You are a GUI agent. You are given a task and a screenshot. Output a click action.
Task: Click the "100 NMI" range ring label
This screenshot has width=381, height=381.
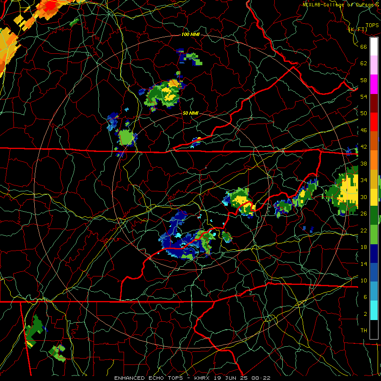[x=190, y=35]
